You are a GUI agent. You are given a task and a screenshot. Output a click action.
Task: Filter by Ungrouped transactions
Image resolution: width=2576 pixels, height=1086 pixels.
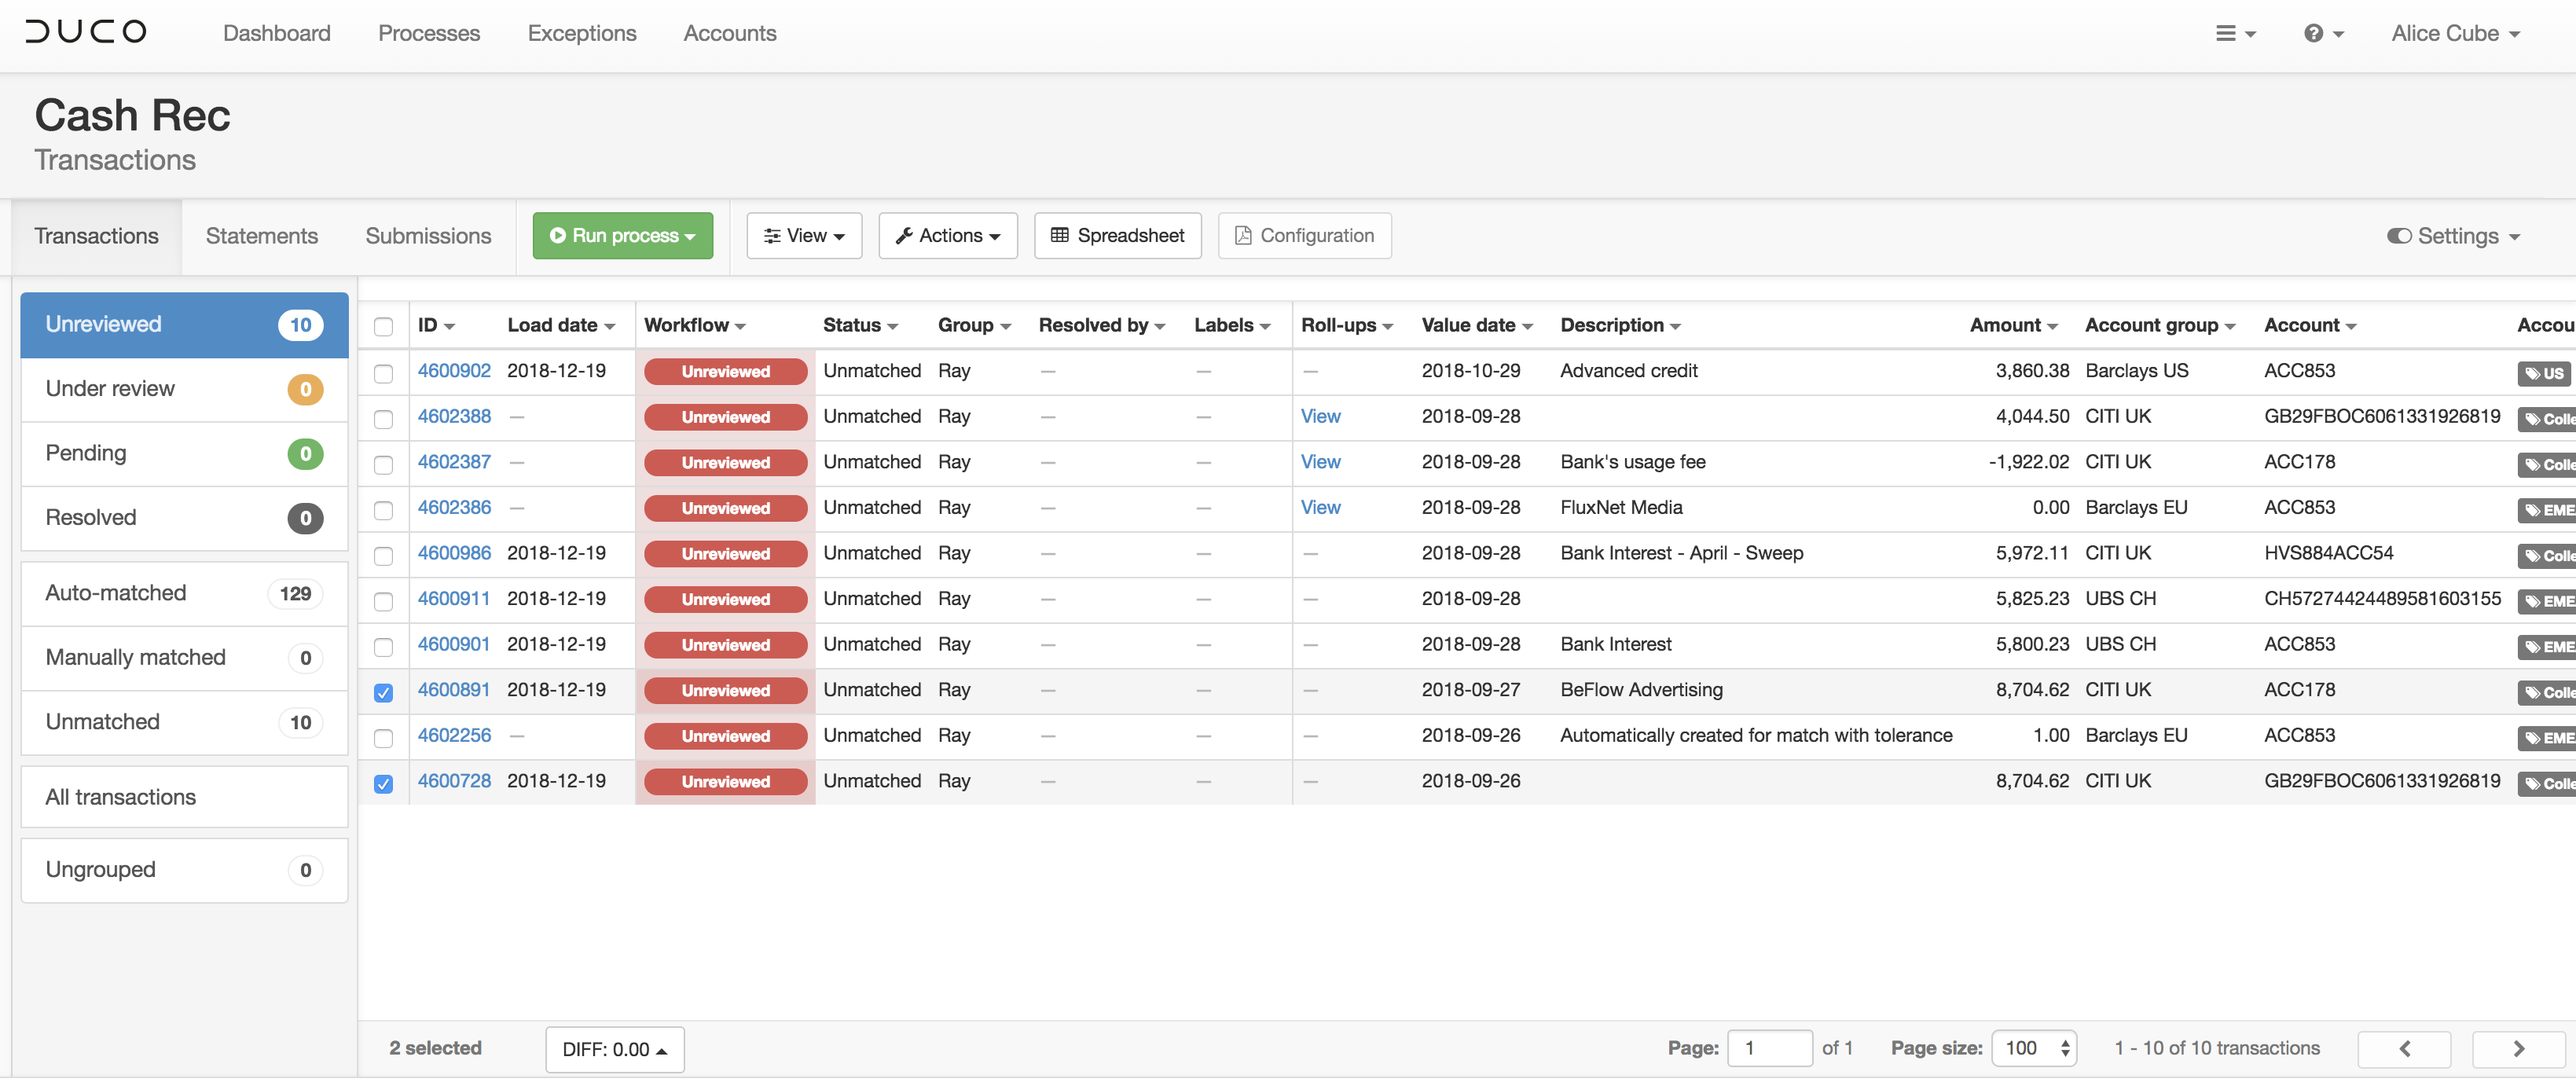(x=184, y=870)
